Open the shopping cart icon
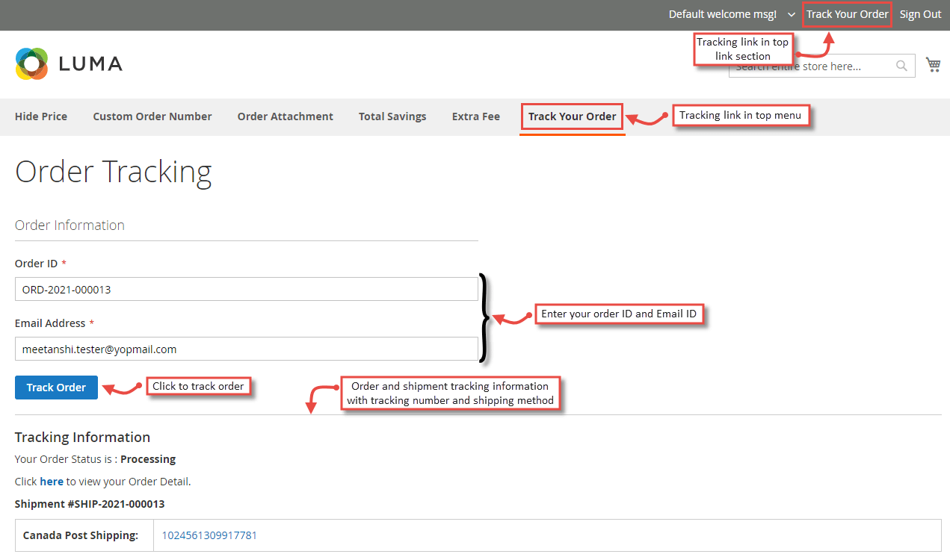 [x=933, y=64]
